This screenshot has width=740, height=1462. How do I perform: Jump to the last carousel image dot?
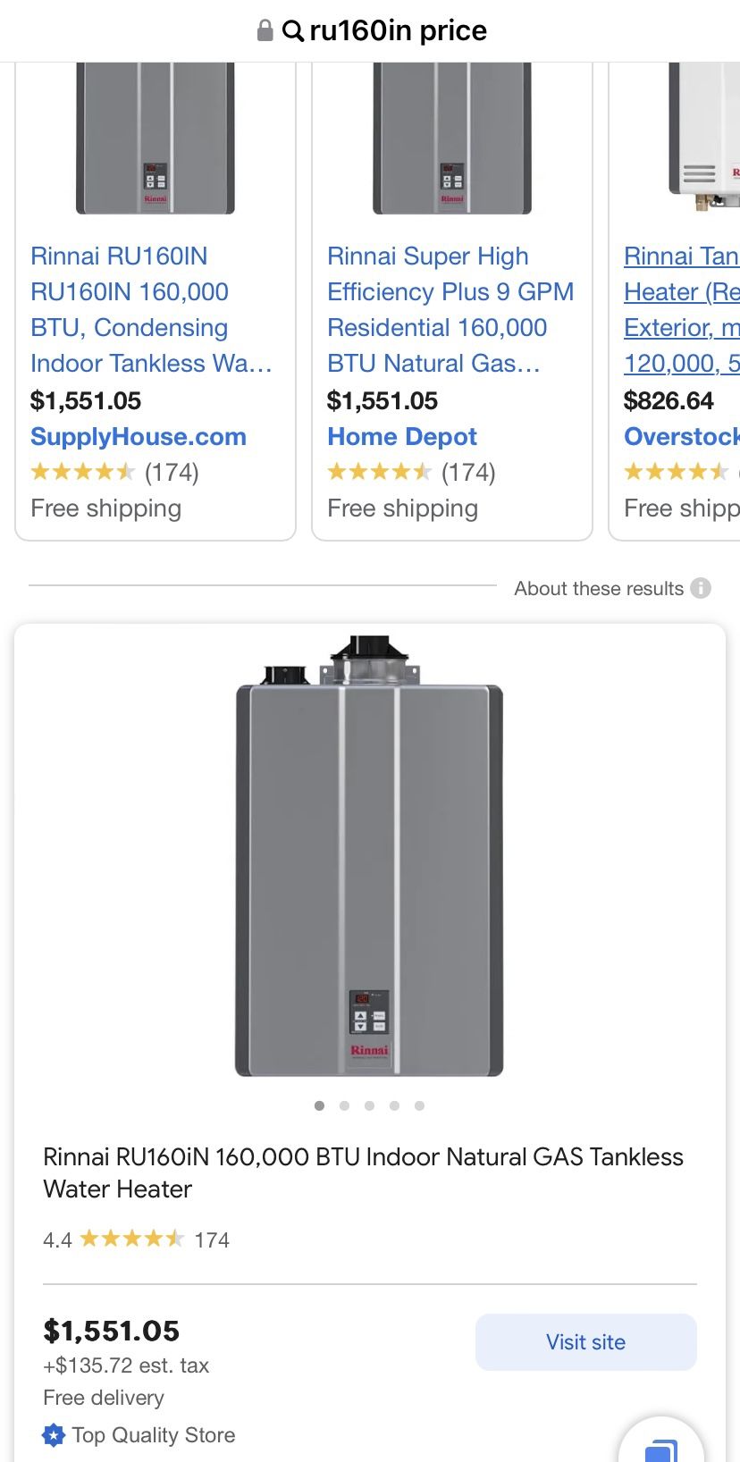(419, 1105)
